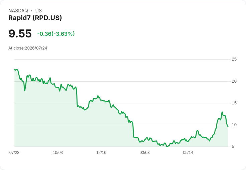The height and width of the screenshot is (170, 246).
Task: Select the recent peak above 10 on chart
Action: [x=222, y=112]
